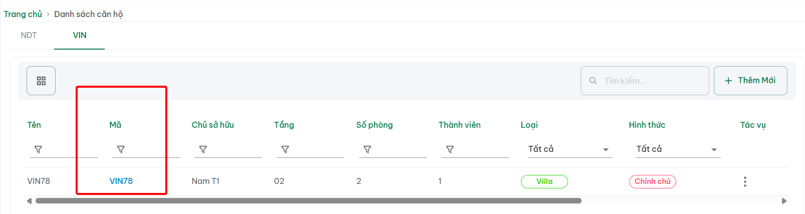Switch to the NDT tab
The width and height of the screenshot is (805, 214).
[29, 35]
